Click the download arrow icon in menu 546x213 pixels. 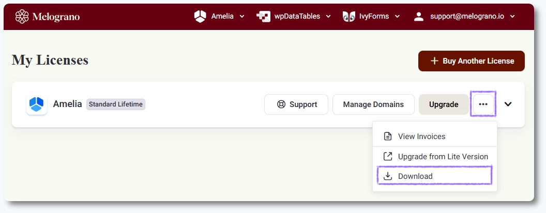pos(388,176)
